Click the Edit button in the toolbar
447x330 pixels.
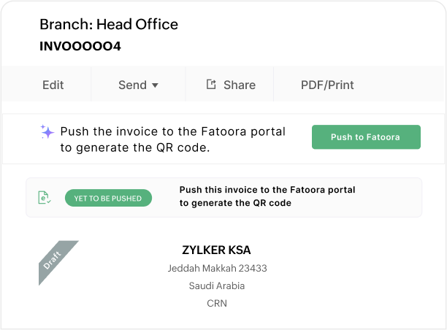point(53,85)
